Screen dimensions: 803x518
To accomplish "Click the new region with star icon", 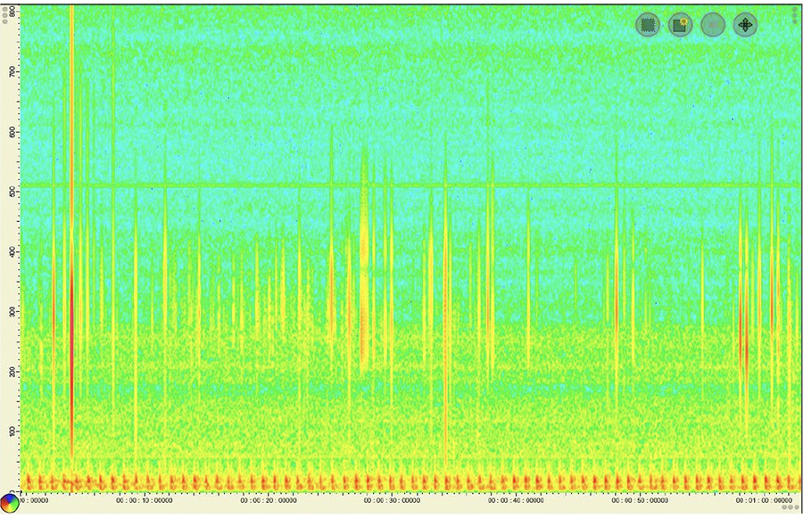I will [x=680, y=25].
